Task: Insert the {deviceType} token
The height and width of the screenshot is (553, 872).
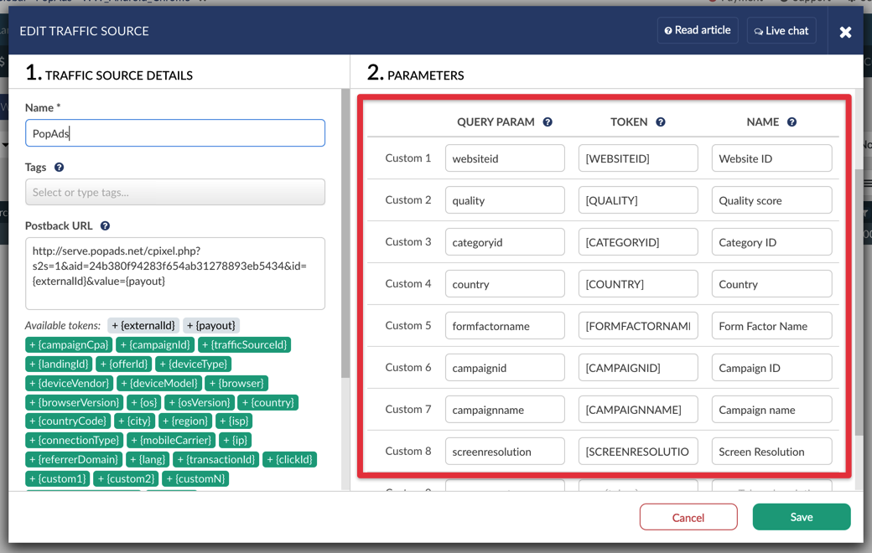Action: click(194, 364)
